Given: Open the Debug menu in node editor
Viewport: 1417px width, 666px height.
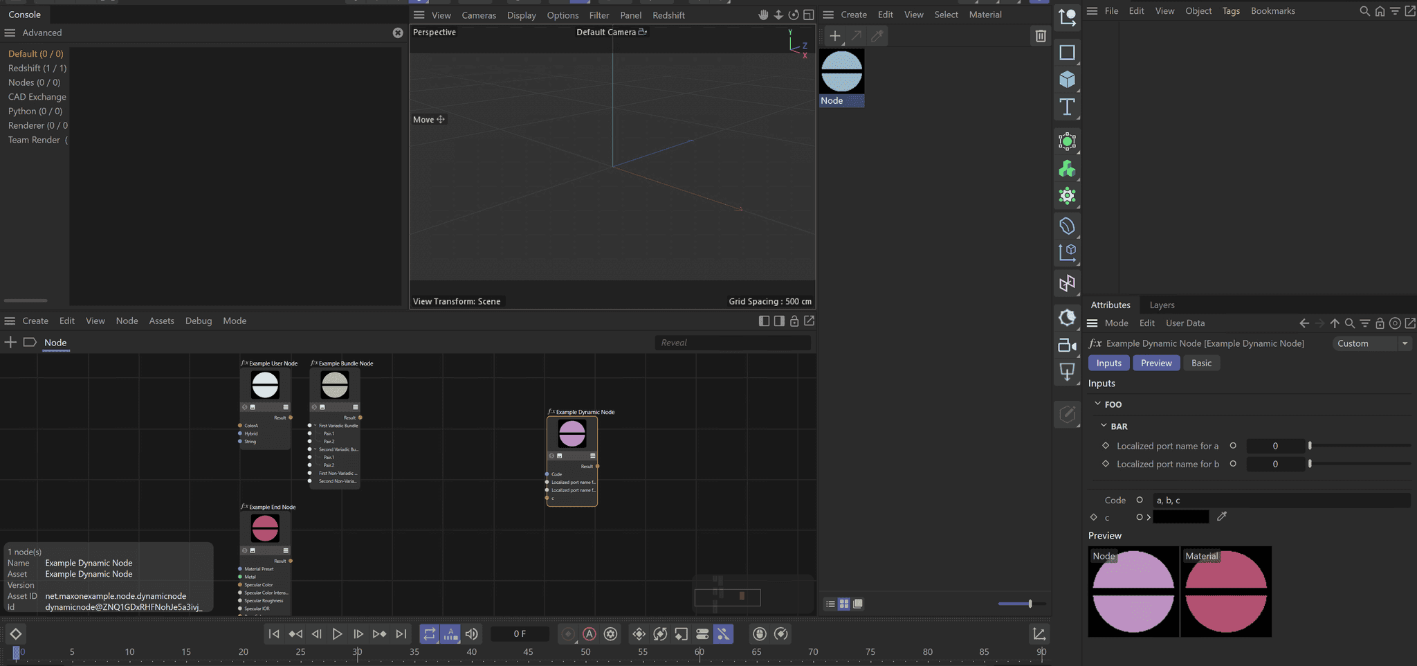Looking at the screenshot, I should 199,321.
